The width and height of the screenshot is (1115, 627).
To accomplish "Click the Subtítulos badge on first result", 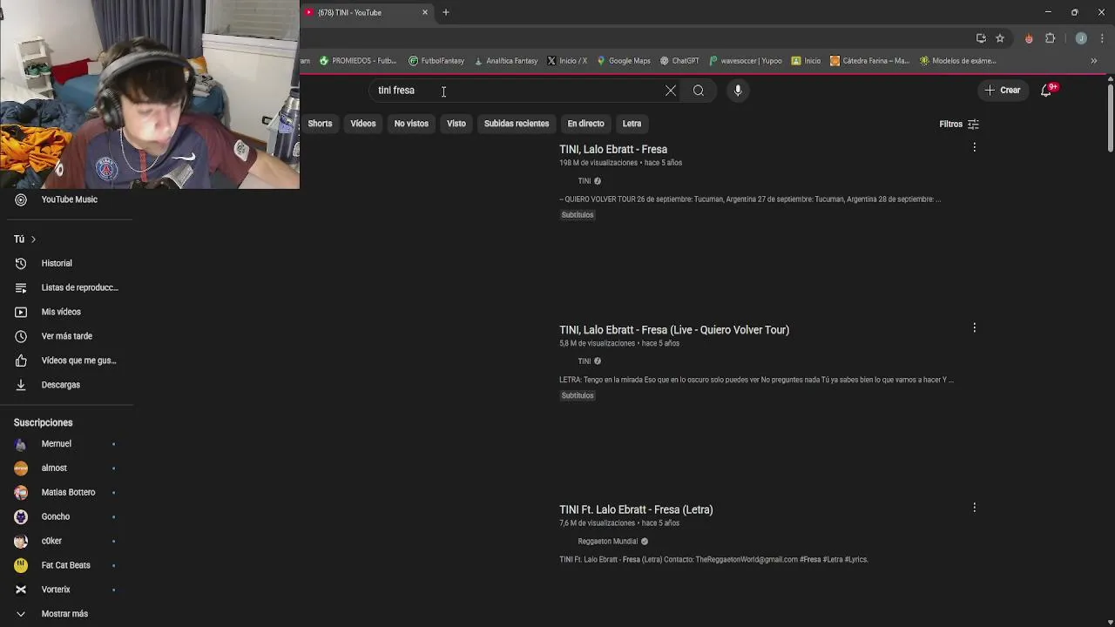I will [578, 215].
